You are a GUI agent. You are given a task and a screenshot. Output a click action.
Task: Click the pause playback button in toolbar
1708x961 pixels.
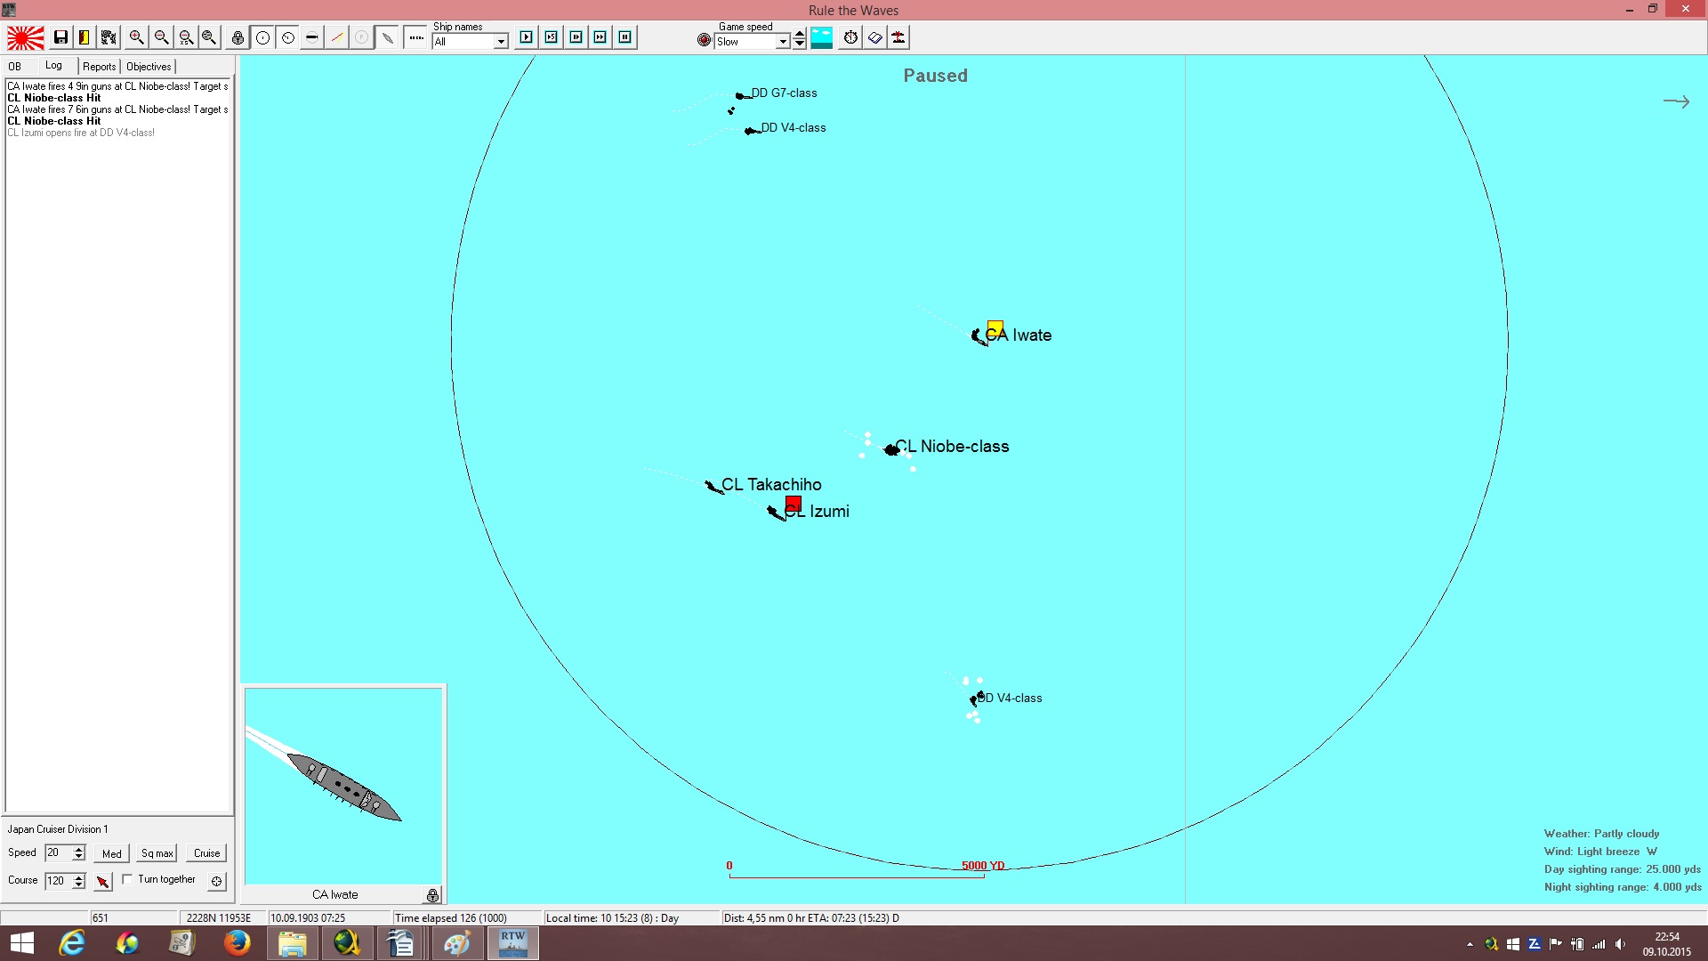(625, 37)
